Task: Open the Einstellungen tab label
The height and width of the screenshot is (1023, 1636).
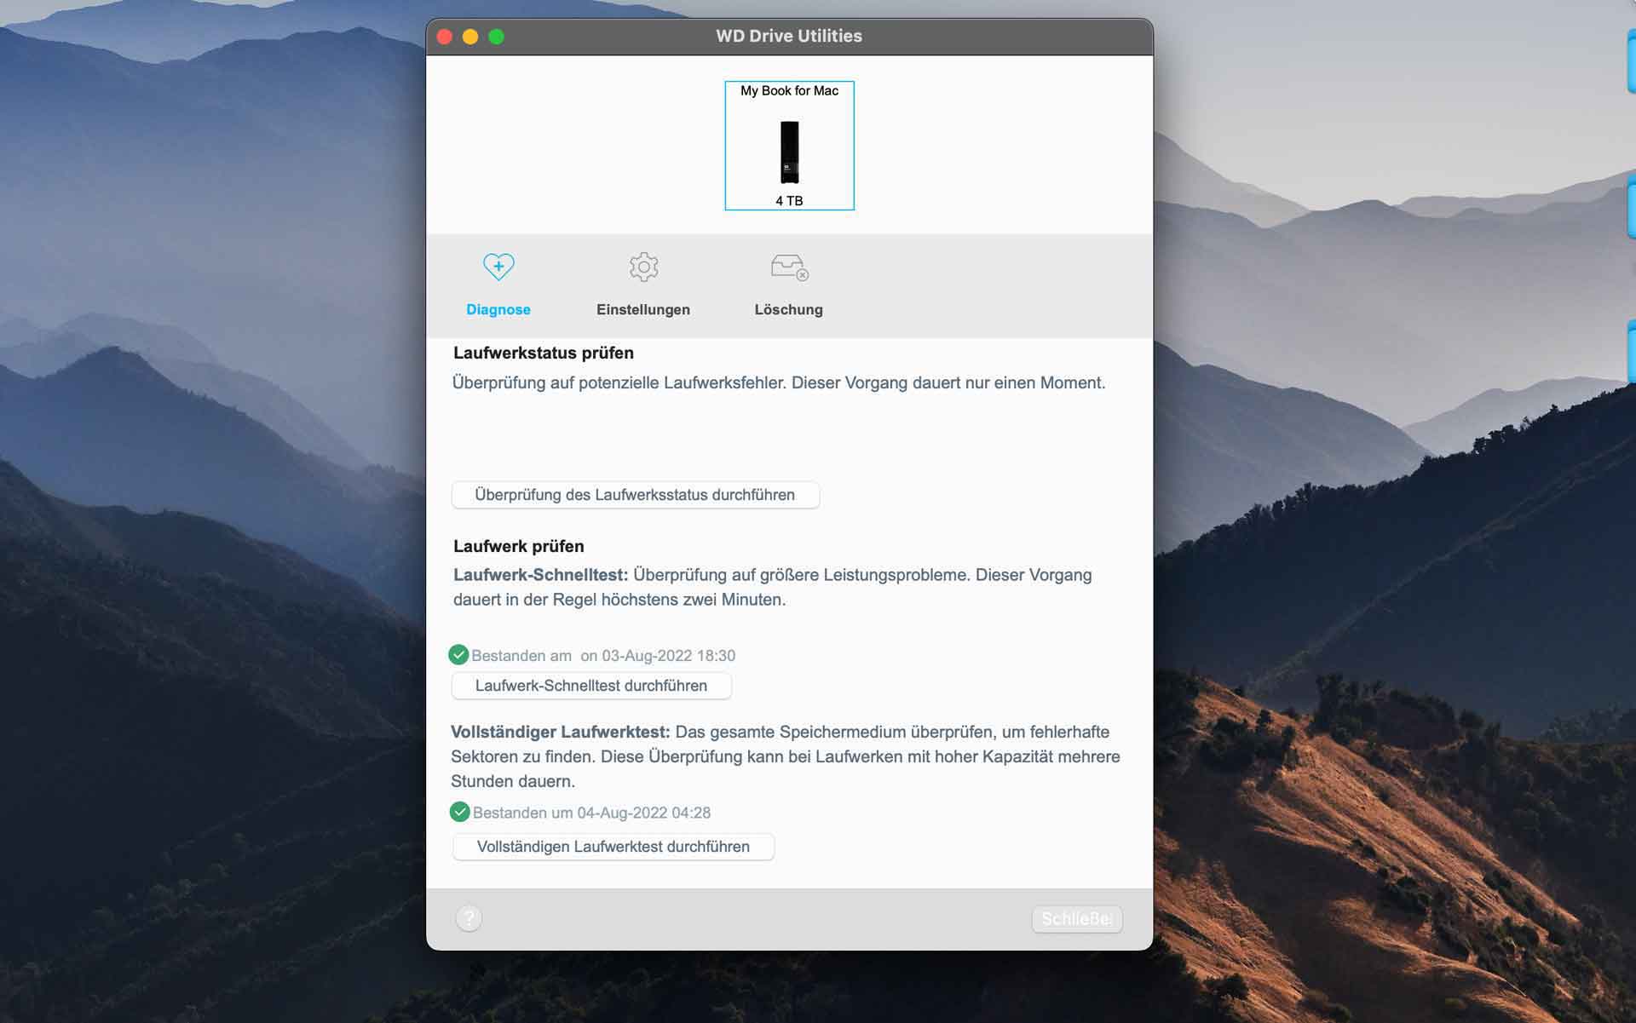Action: point(643,310)
